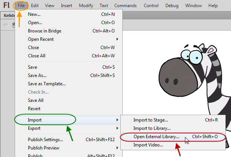The height and width of the screenshot is (157, 231).
Task: Expand the Publish Preview submenu arrow
Action: pos(117,148)
